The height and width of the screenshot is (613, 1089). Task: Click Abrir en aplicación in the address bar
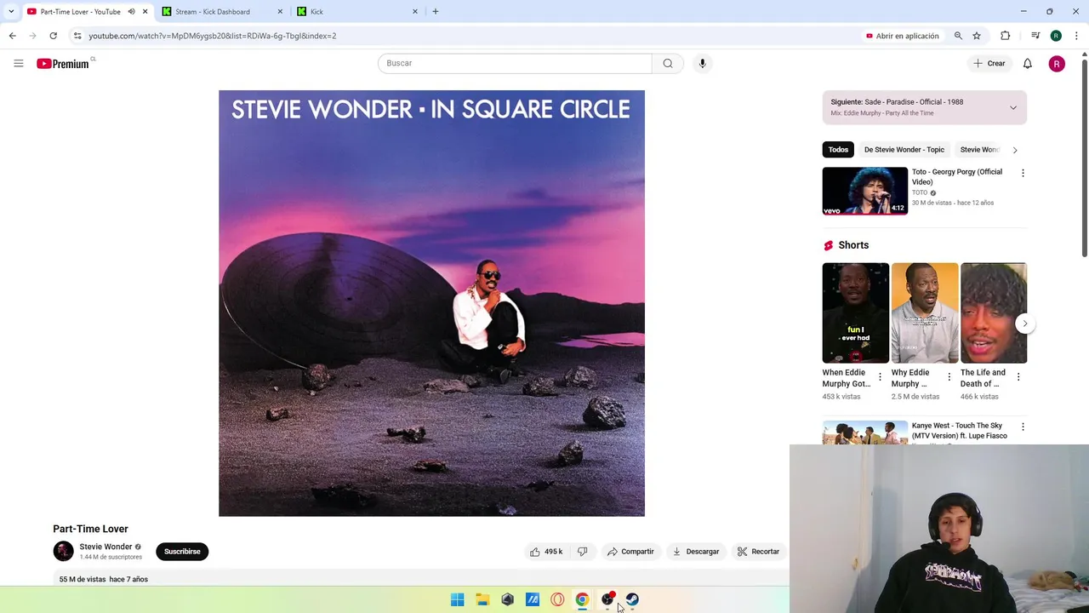pyautogui.click(x=902, y=36)
